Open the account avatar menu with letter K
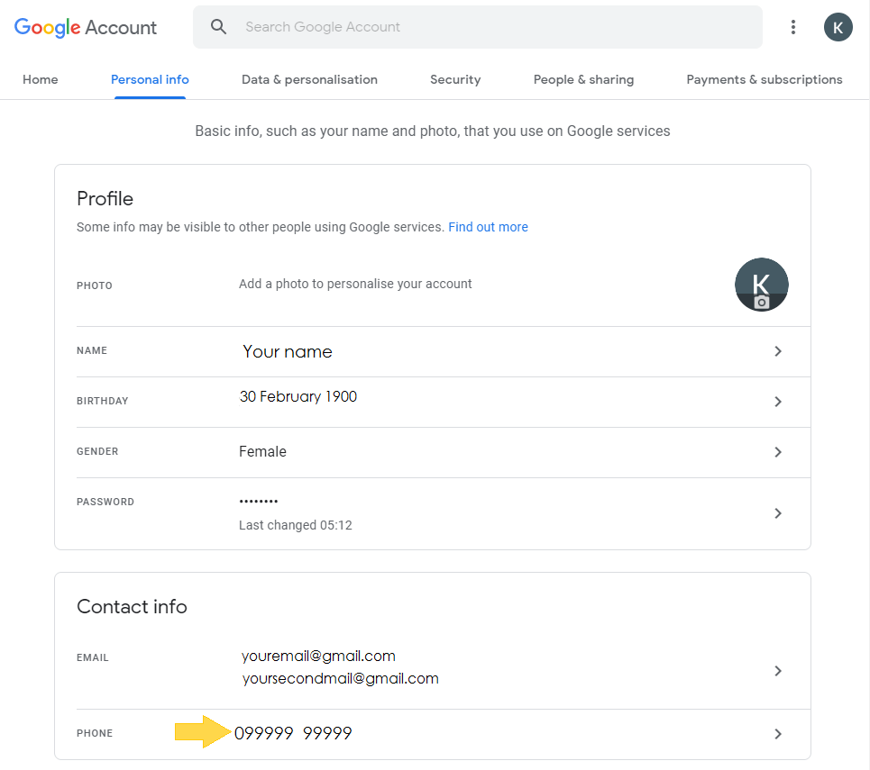Image resolution: width=870 pixels, height=770 pixels. pyautogui.click(x=838, y=27)
